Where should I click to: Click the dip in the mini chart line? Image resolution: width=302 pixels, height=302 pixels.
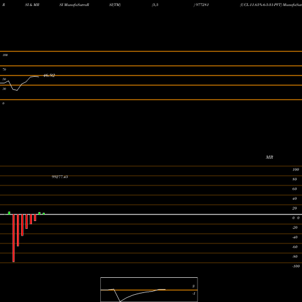pos(120,301)
